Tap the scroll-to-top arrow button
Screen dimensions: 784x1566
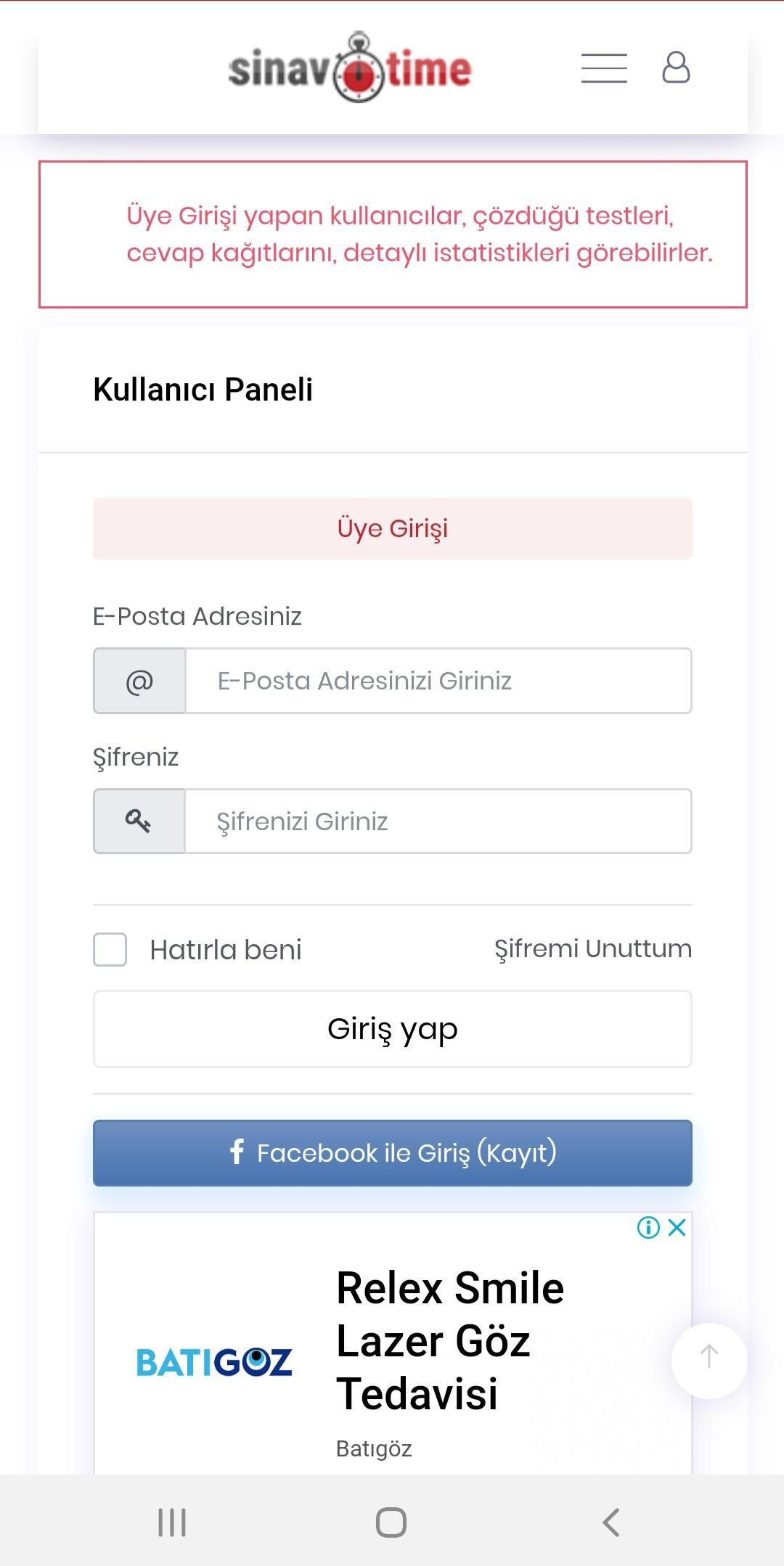709,1361
